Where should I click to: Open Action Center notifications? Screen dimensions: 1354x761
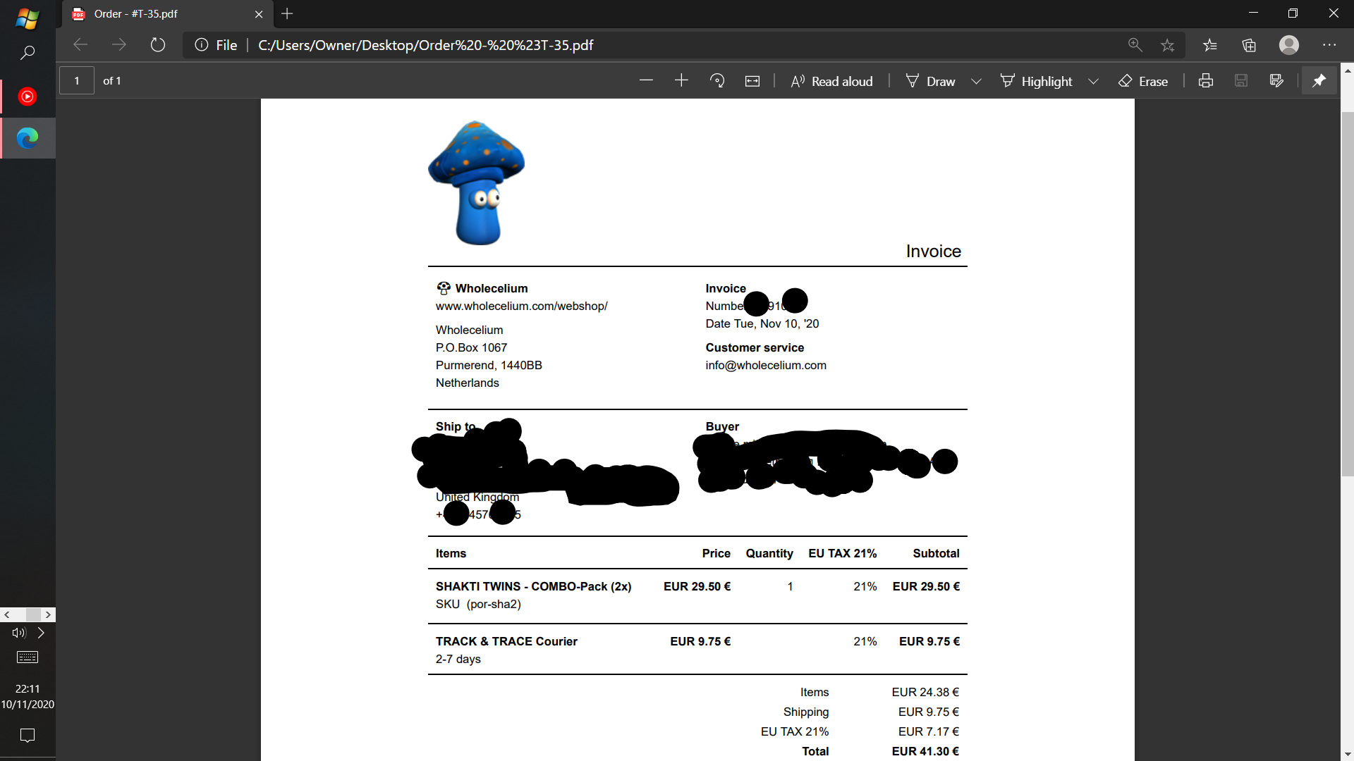click(x=28, y=736)
